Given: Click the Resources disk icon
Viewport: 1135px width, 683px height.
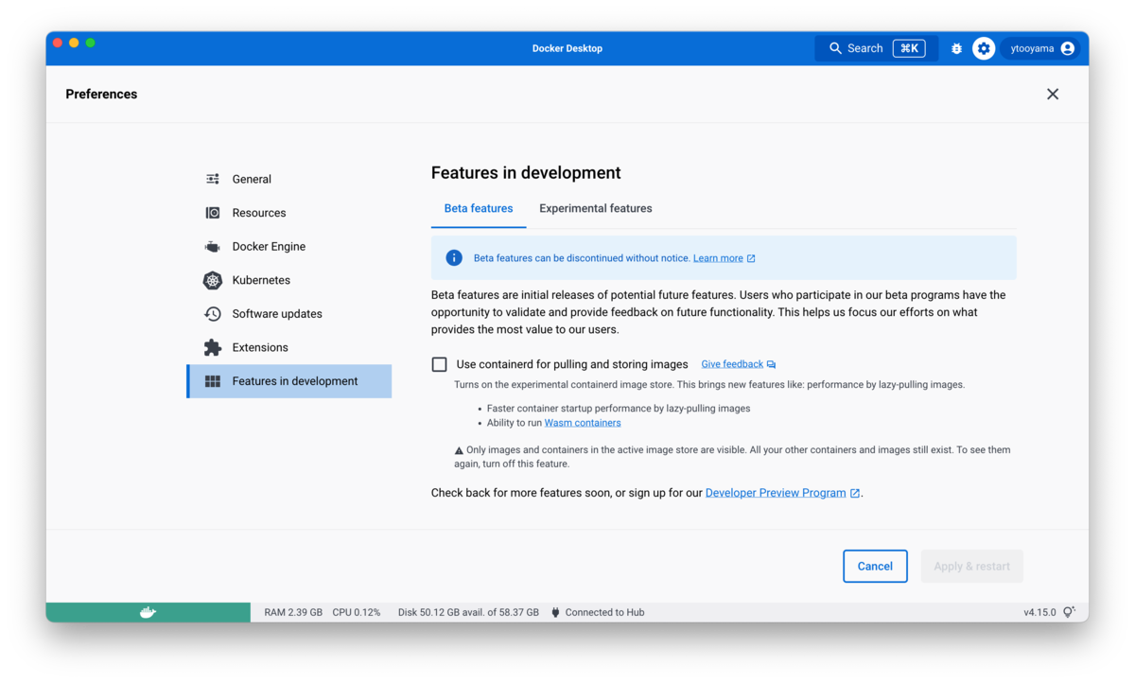Looking at the screenshot, I should [213, 213].
